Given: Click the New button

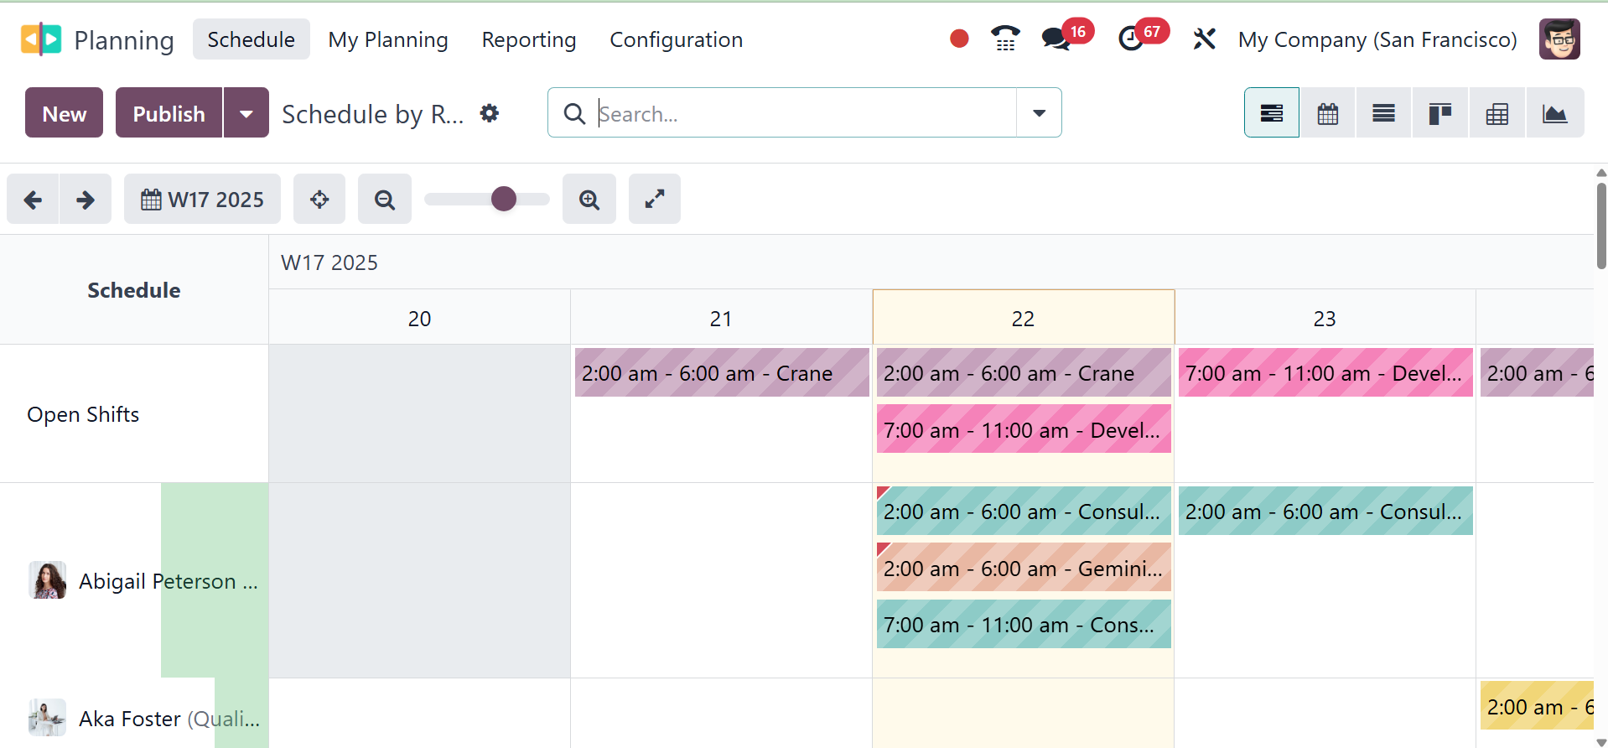Looking at the screenshot, I should click(65, 113).
